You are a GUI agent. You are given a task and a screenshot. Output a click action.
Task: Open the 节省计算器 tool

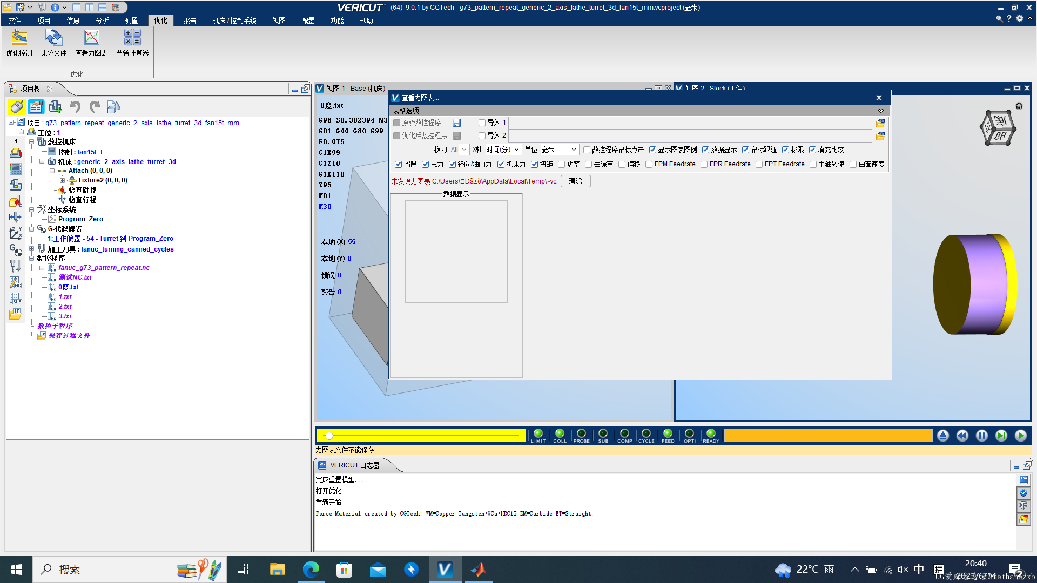(132, 43)
